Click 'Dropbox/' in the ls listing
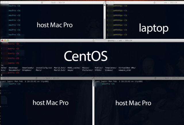 pos(27,70)
